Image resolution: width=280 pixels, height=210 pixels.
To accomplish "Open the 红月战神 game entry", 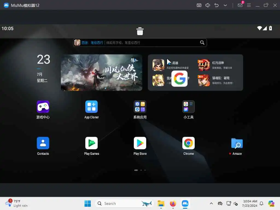I will coord(215,65).
